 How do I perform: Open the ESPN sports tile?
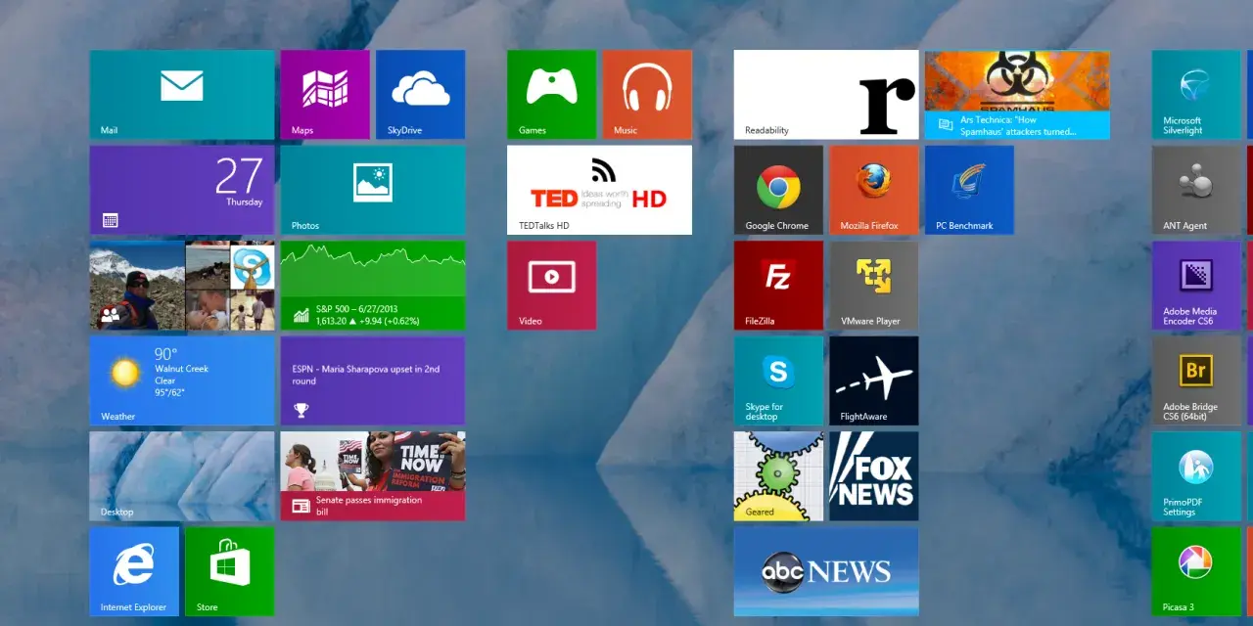tap(373, 381)
